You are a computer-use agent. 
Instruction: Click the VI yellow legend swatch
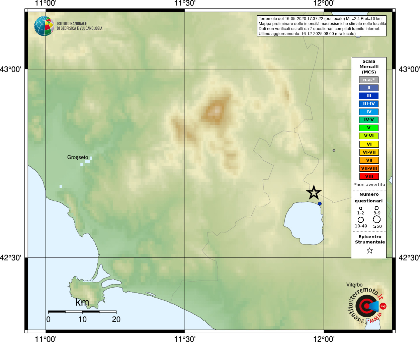369,144
